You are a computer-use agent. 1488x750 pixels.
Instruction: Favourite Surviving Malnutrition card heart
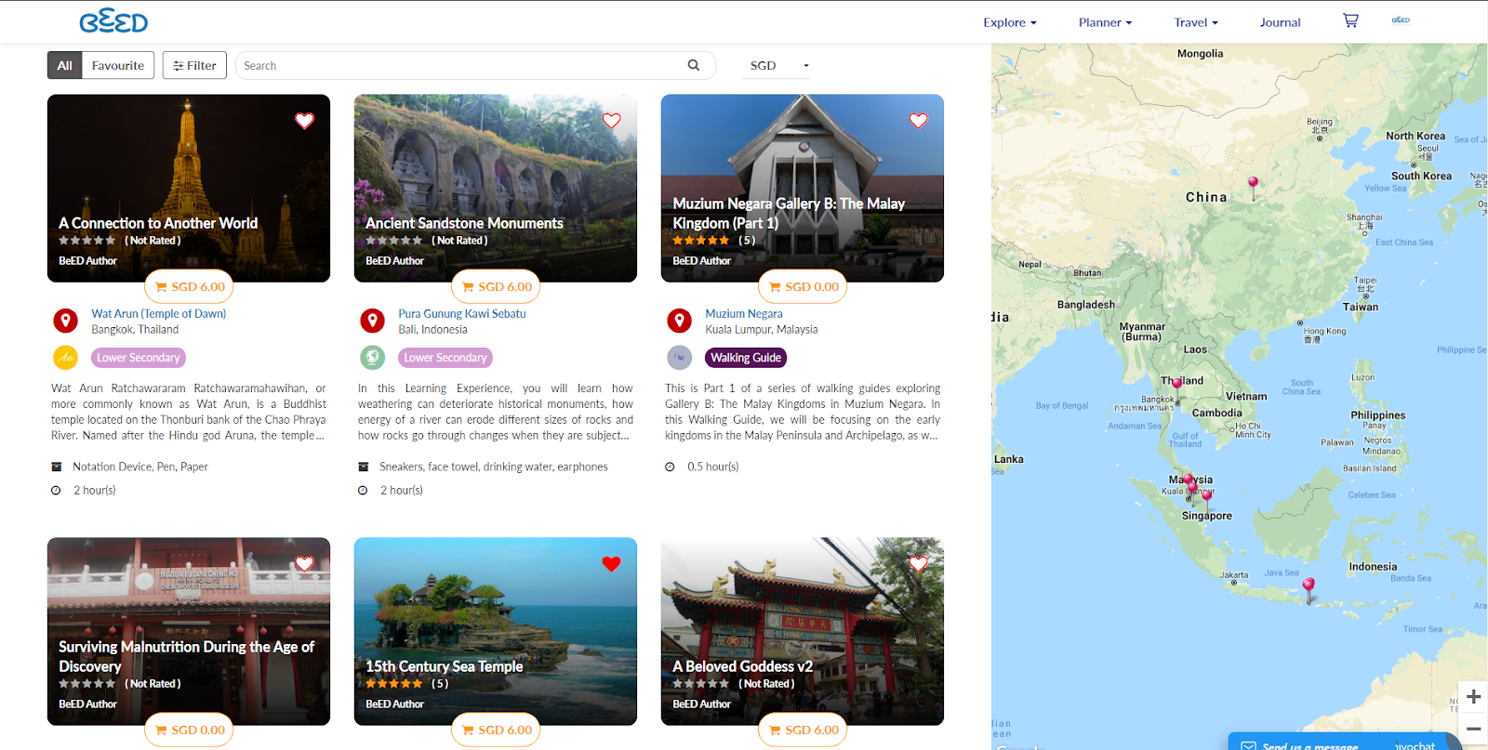304,564
